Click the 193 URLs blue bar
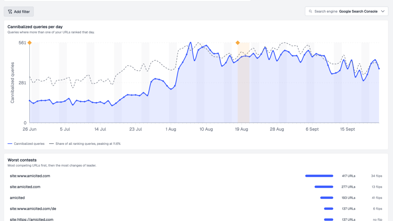Viewport: 393px width, 221px height. point(327,198)
